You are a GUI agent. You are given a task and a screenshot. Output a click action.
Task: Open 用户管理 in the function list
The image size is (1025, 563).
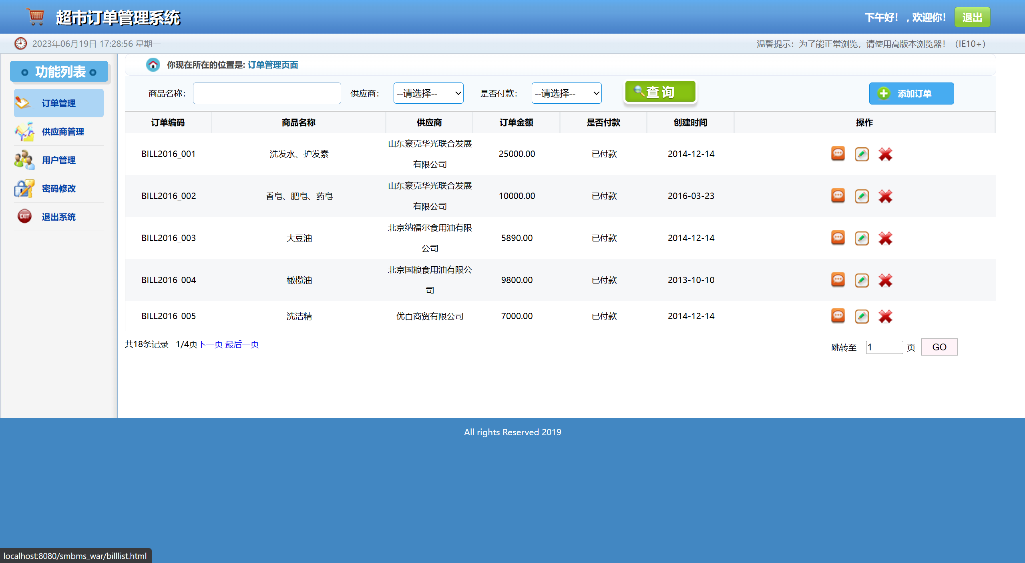(59, 160)
